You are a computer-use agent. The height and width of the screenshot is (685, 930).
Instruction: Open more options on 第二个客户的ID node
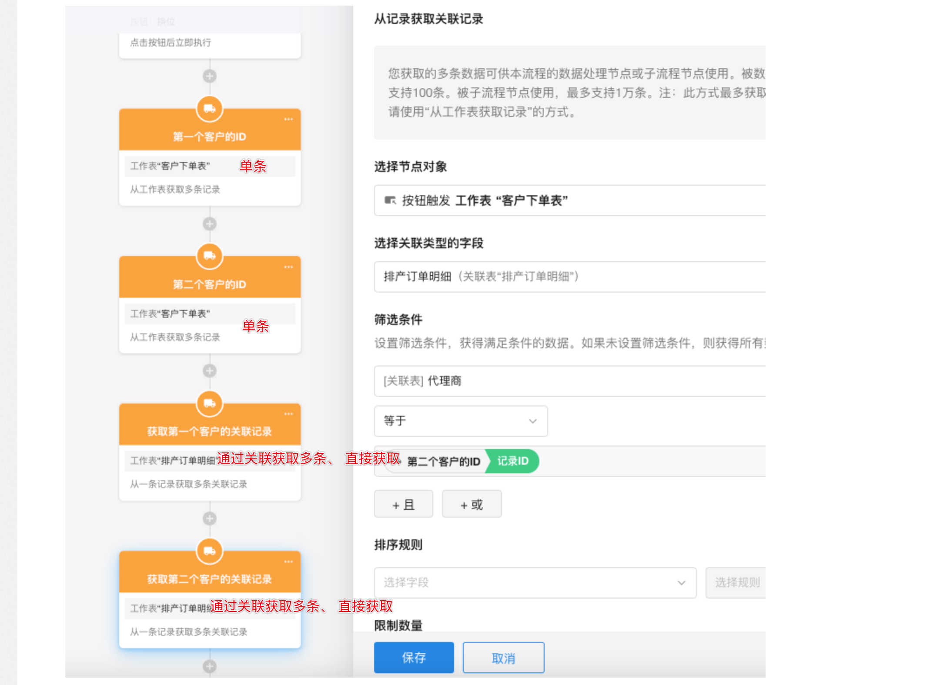pos(288,267)
